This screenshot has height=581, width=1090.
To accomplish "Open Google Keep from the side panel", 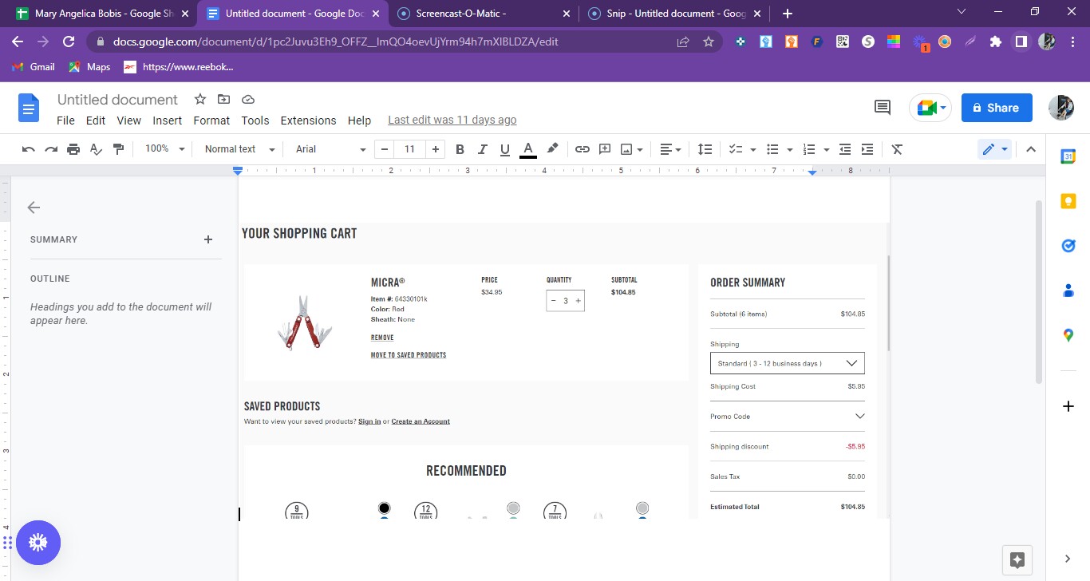I will click(1068, 201).
